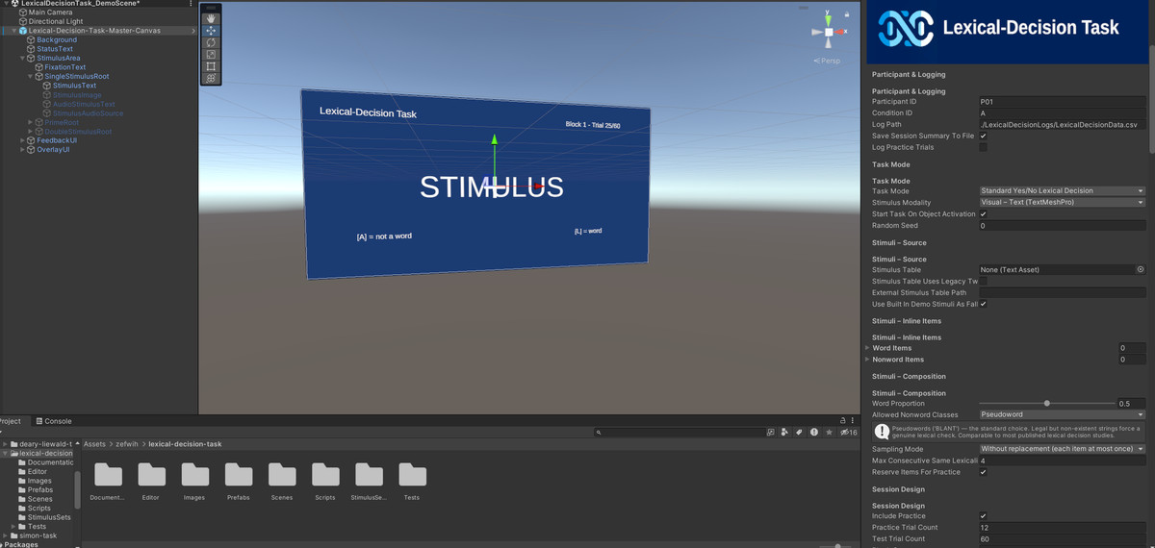The image size is (1155, 548).
Task: Toggle the scene gizmo lock icon
Action: 847,14
